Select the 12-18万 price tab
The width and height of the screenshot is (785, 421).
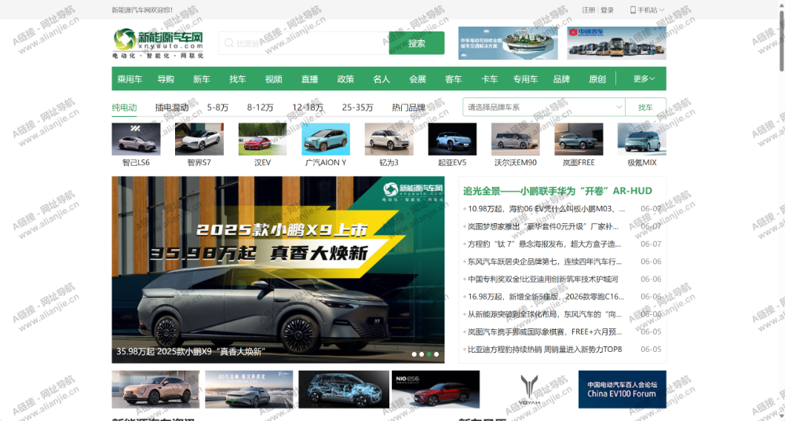click(308, 108)
